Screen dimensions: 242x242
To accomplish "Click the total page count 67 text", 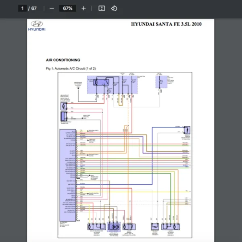I will [34, 8].
